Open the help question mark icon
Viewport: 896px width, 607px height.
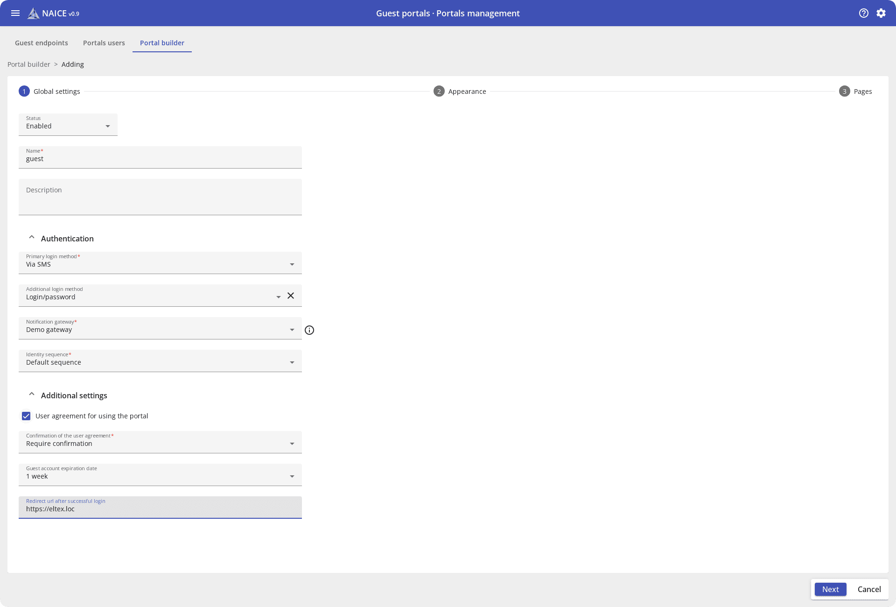click(x=864, y=13)
